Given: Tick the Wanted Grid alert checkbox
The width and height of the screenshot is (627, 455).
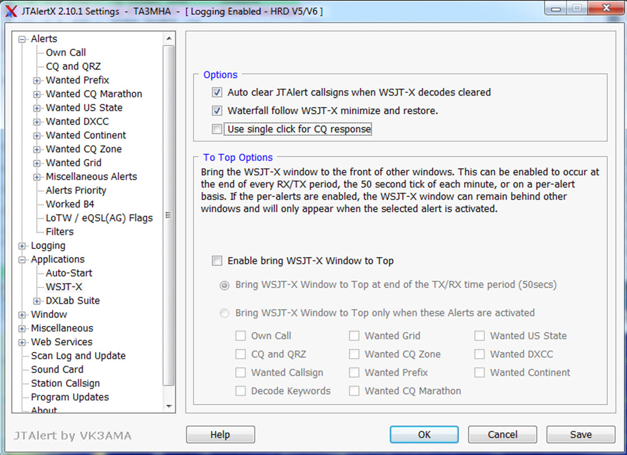Looking at the screenshot, I should tap(354, 336).
